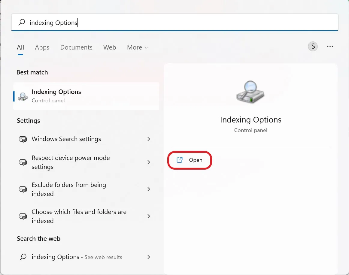349x275 pixels.
Task: Expand Windows Search settings via its chevron
Action: [148, 139]
